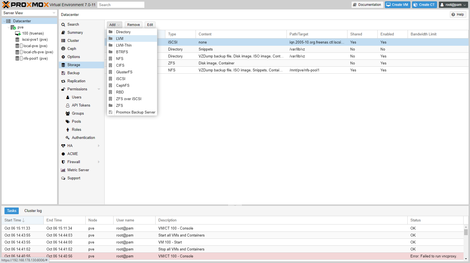Expand the Firewall submenu arrow
Screen dimensions: 470x263
pyautogui.click(x=99, y=162)
